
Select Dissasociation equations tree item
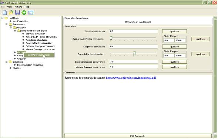pos(30,65)
